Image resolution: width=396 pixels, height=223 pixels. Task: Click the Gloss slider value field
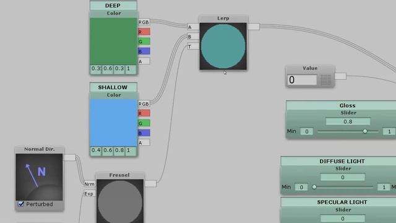pos(348,121)
